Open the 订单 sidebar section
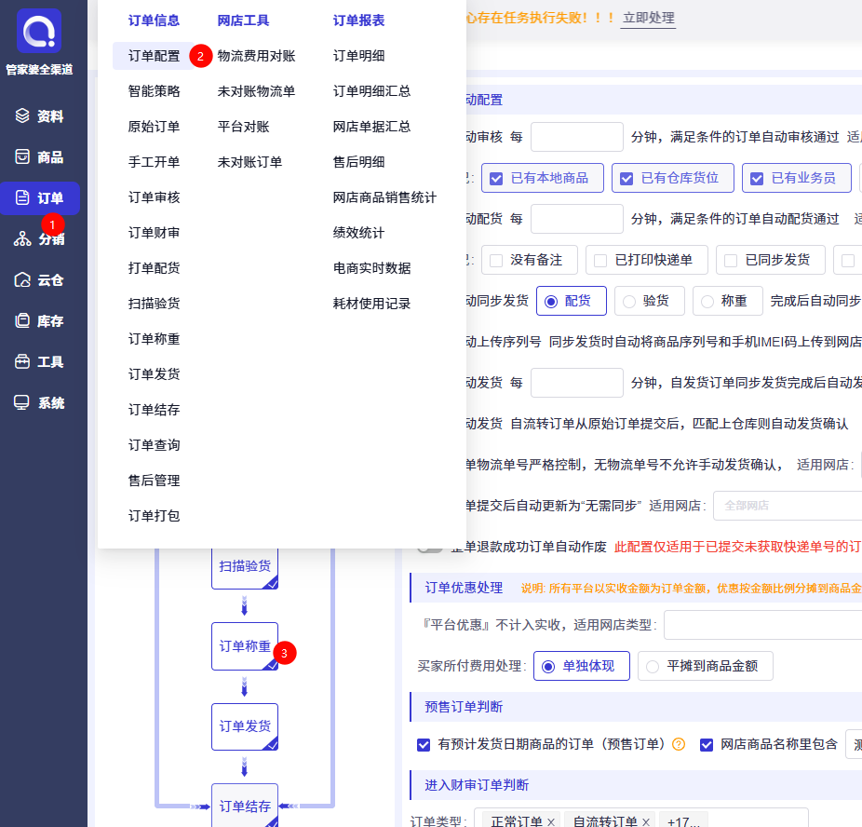Image resolution: width=862 pixels, height=827 pixels. point(40,198)
